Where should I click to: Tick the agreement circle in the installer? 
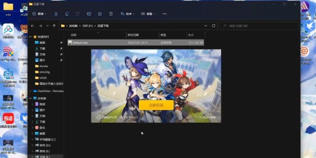(x=98, y=117)
